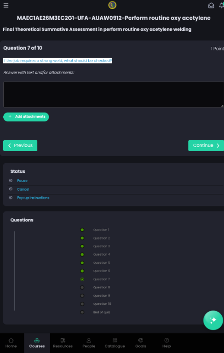Open the Catalogue tab
Viewport: 224px width, 353px height.
click(x=115, y=343)
